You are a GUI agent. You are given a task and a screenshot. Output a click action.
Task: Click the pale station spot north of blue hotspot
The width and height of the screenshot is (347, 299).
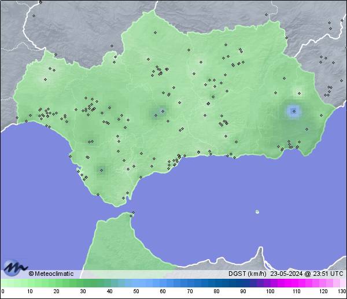point(299,92)
